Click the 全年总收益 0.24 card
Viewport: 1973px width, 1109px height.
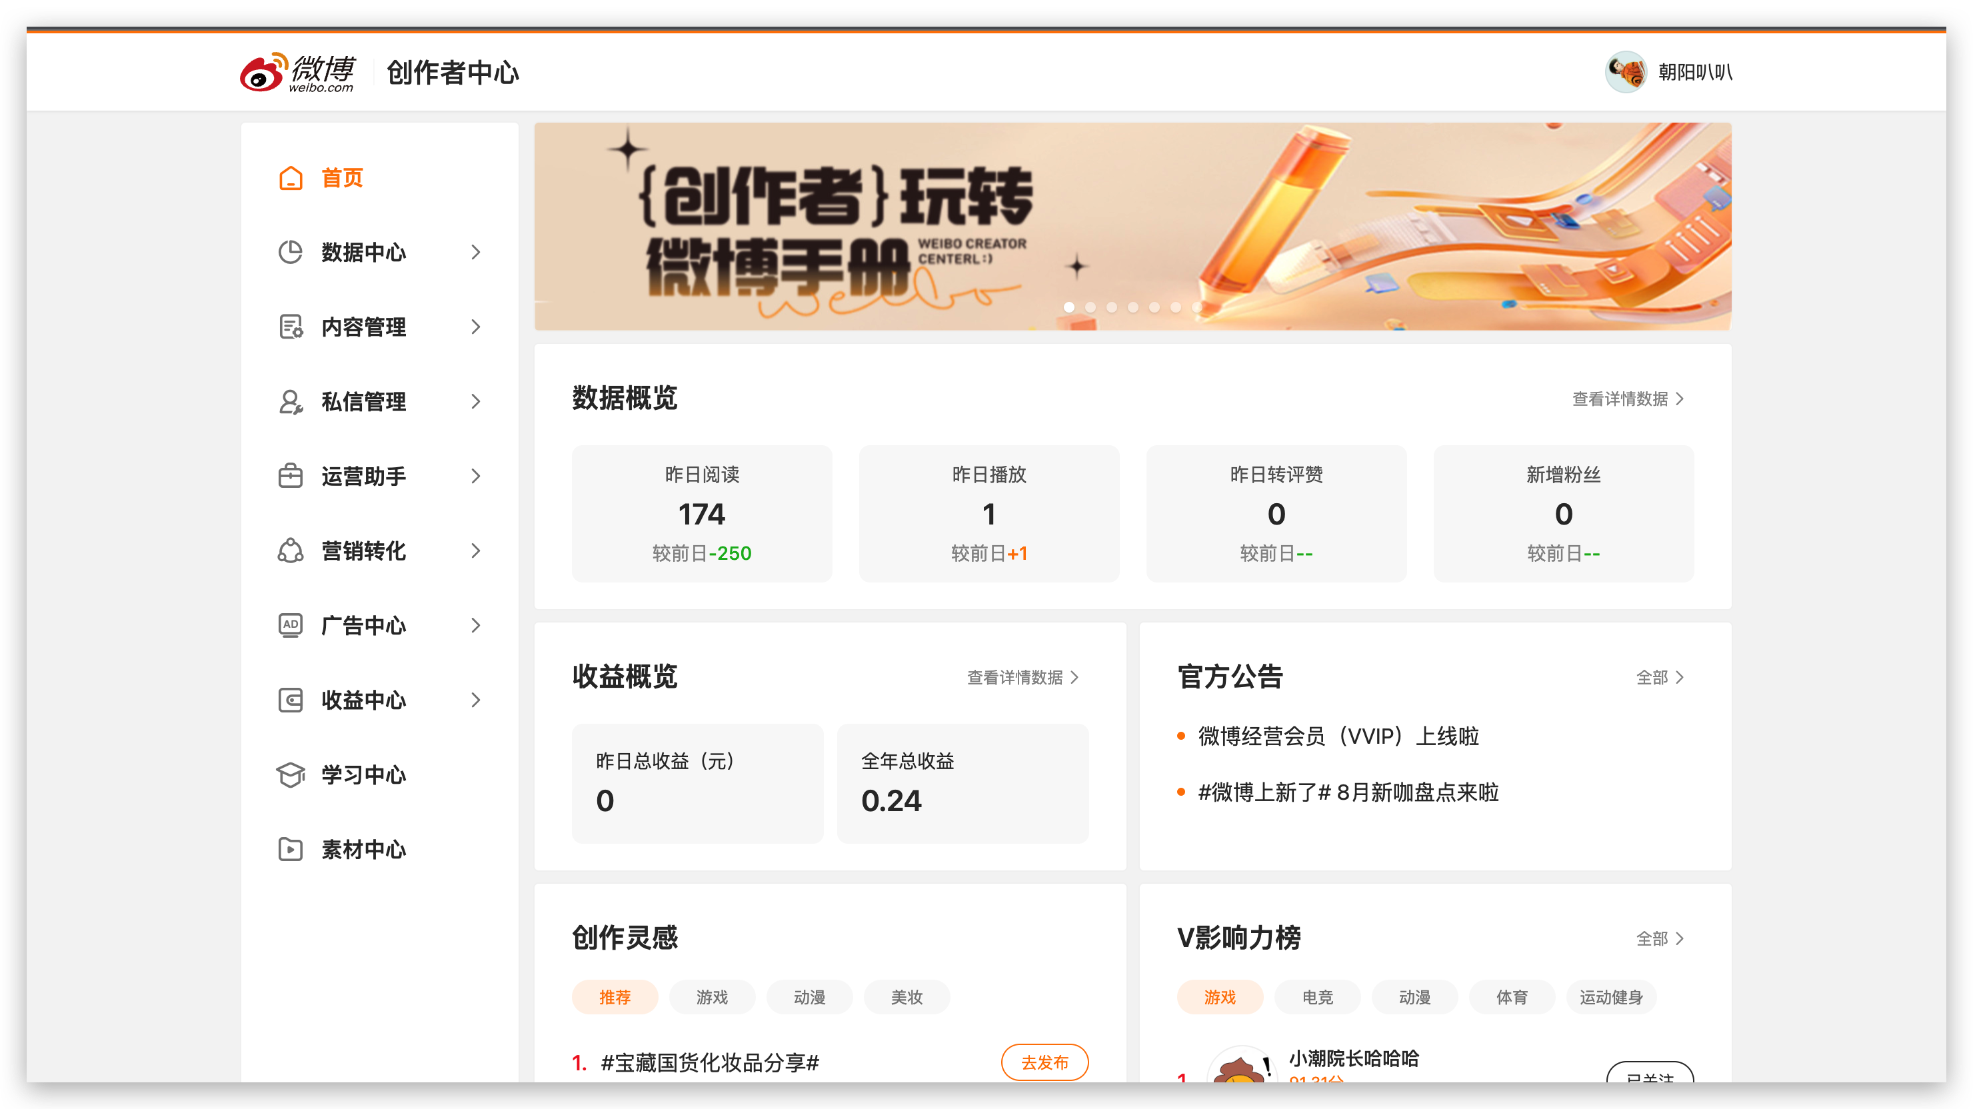click(963, 784)
